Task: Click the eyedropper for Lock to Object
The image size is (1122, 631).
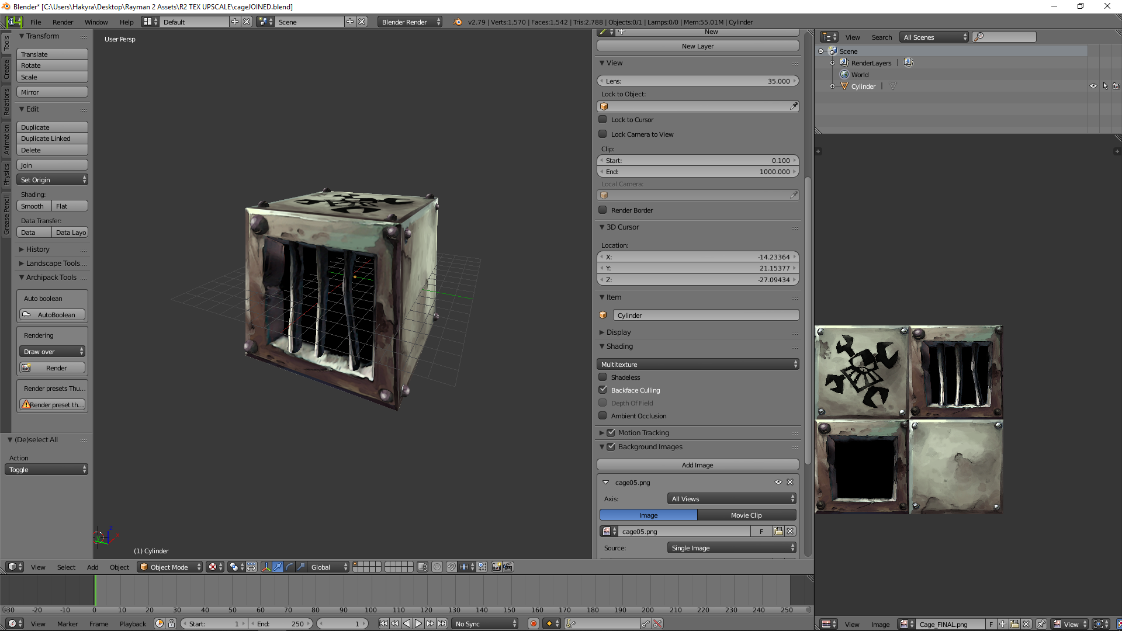Action: pyautogui.click(x=794, y=106)
